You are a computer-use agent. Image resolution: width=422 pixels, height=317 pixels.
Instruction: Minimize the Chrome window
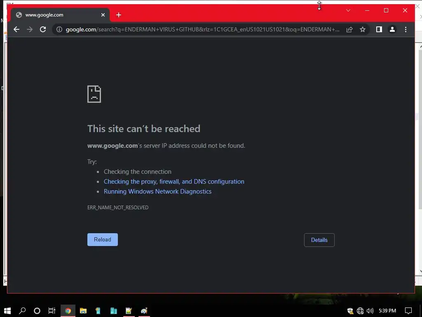click(x=367, y=10)
